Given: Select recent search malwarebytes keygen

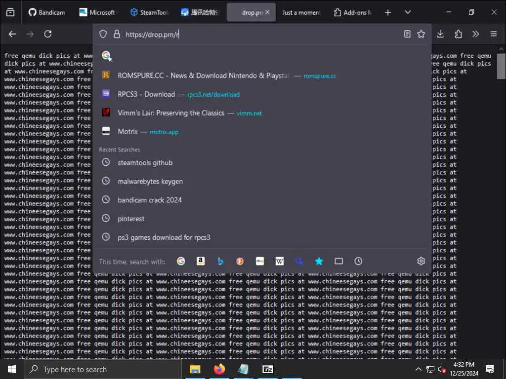Looking at the screenshot, I should [x=262, y=182].
